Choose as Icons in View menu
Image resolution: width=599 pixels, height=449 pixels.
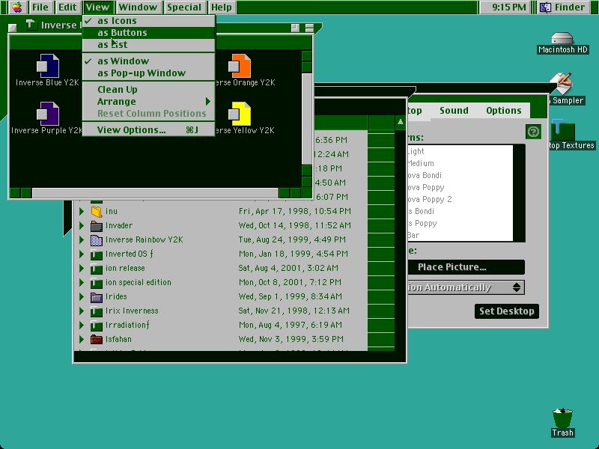click(x=148, y=21)
